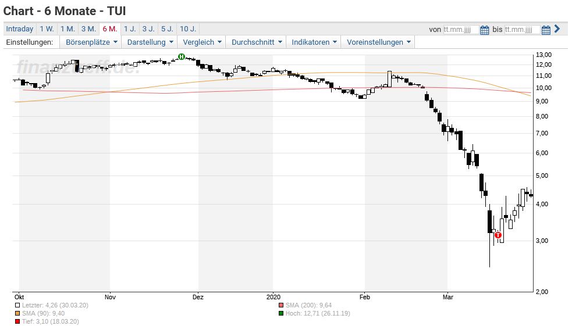Open the Indikatoren dropdown
The width and height of the screenshot is (572, 333).
click(314, 42)
